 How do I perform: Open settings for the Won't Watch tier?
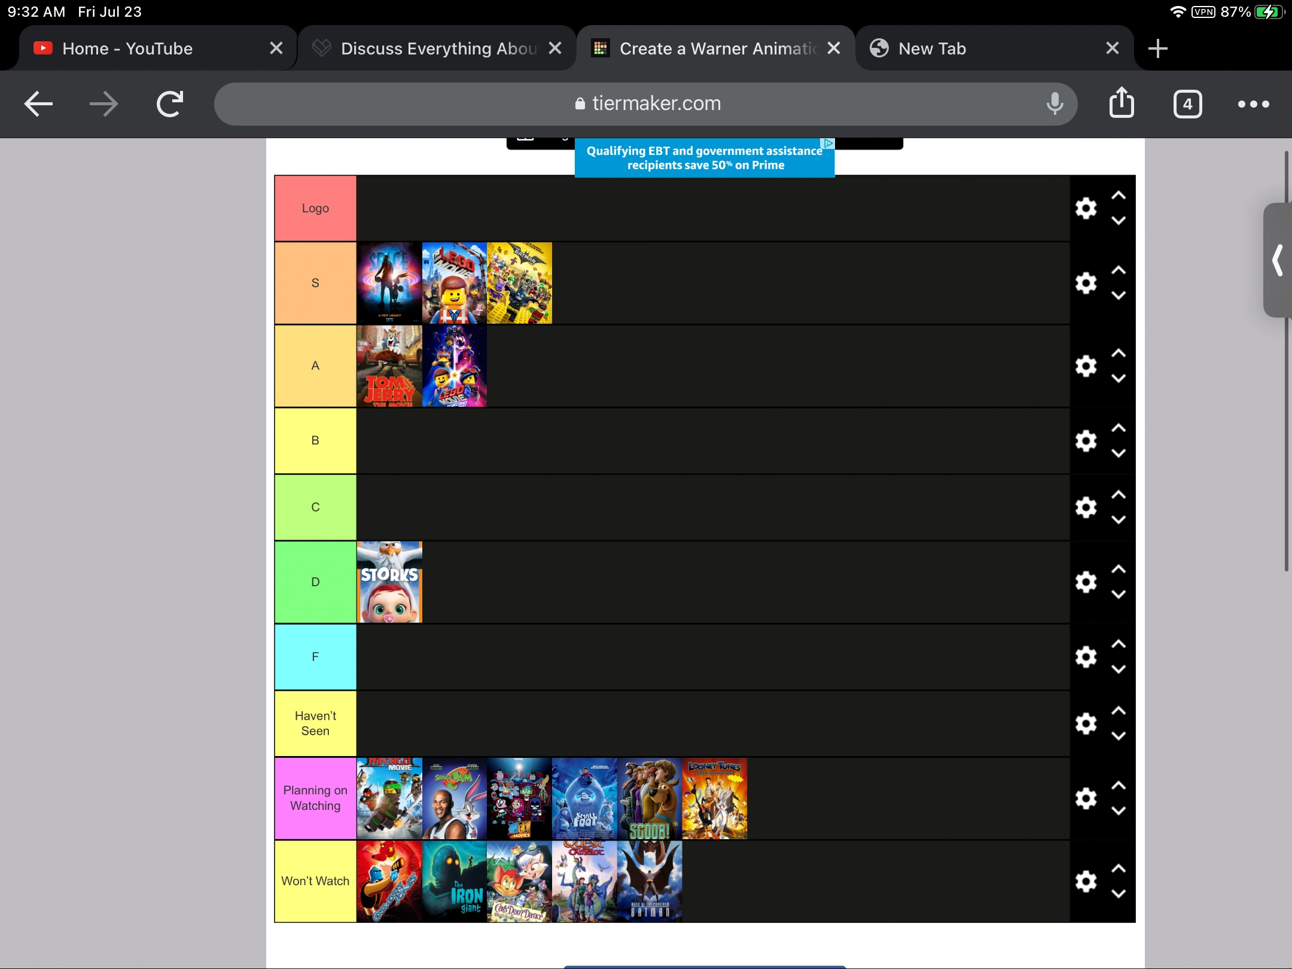(1086, 880)
